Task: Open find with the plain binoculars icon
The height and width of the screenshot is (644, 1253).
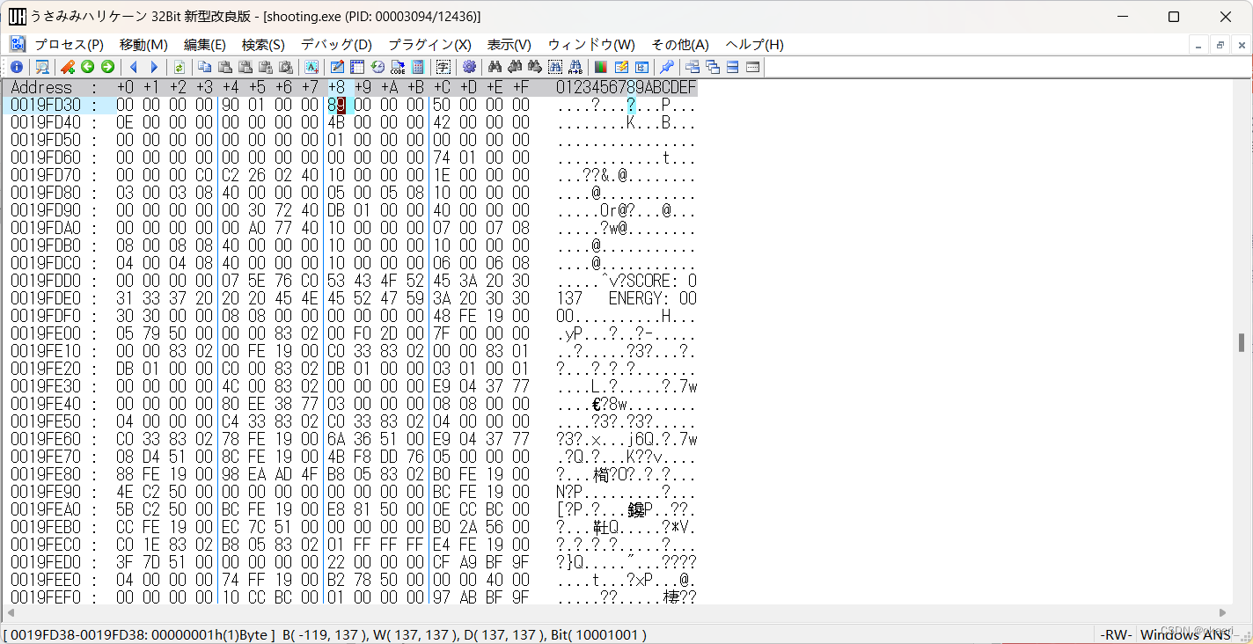Action: (x=495, y=67)
